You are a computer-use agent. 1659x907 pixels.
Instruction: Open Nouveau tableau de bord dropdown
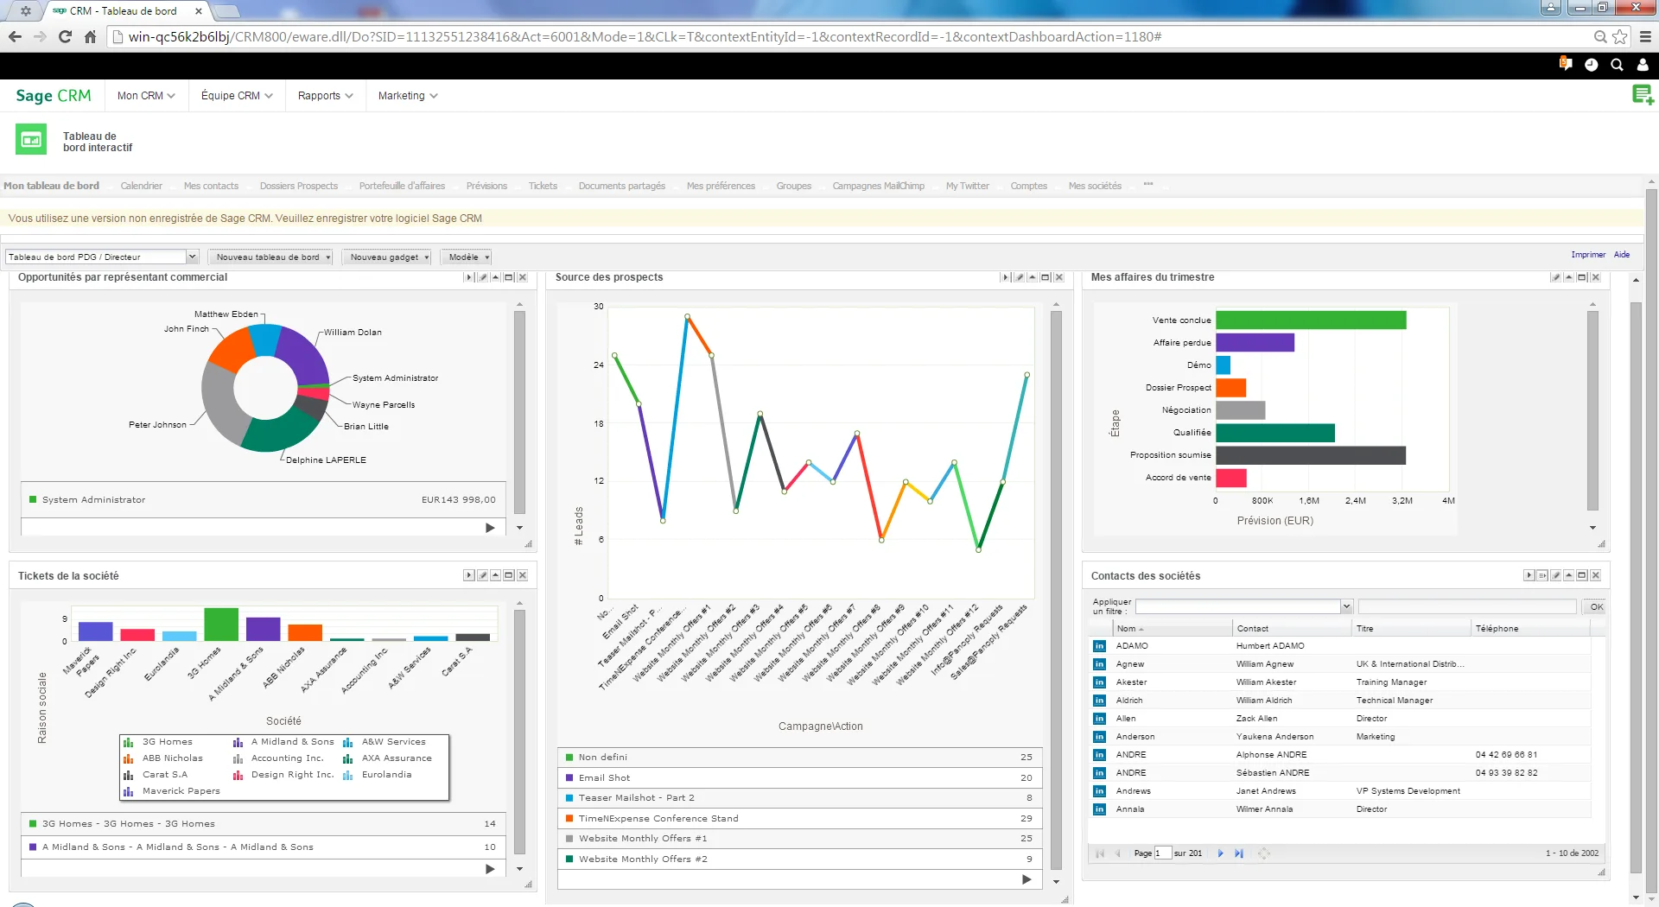pos(270,257)
